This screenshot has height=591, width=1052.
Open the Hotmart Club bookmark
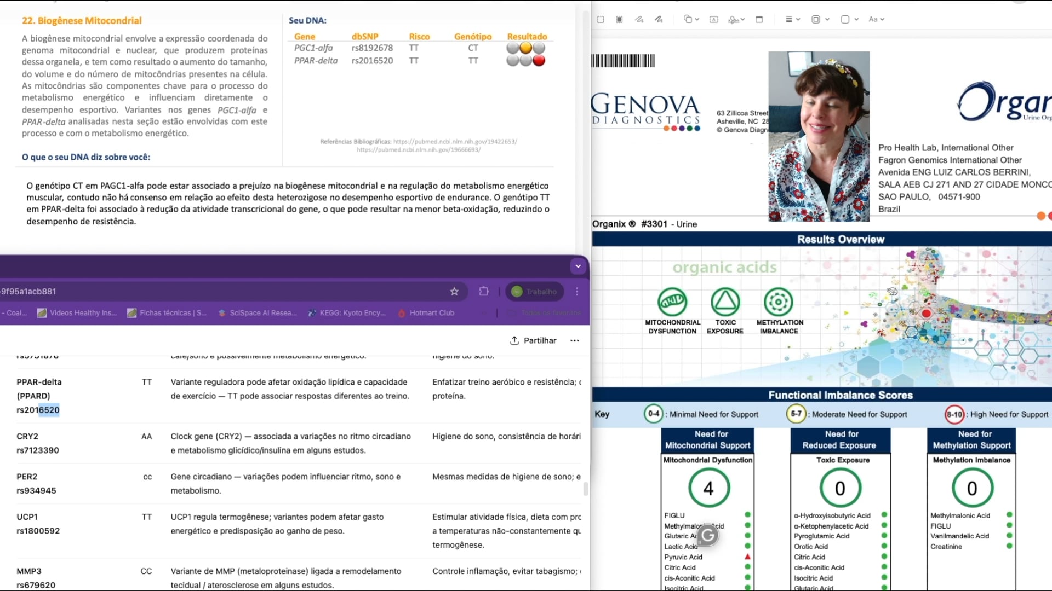pyautogui.click(x=426, y=313)
